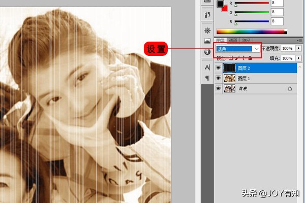The width and height of the screenshot is (305, 203).
Task: Toggle lock transparent pixels
Action: [x=231, y=58]
